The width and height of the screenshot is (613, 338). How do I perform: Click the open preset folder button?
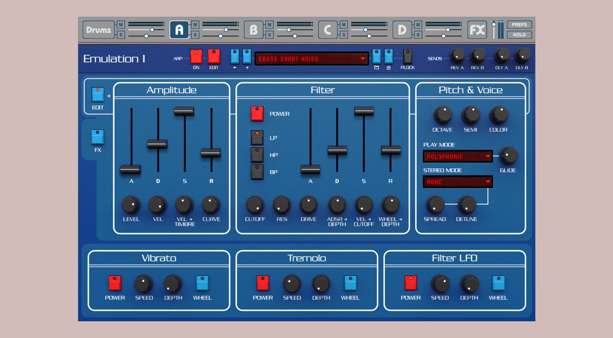377,56
